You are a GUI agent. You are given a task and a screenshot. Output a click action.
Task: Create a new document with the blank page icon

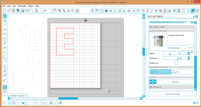[5, 11]
